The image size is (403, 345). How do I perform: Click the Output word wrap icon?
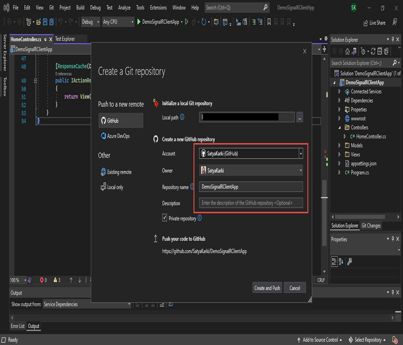(171, 305)
